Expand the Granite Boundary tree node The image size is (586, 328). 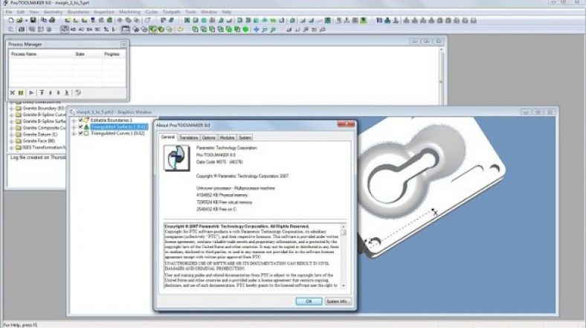click(12, 109)
